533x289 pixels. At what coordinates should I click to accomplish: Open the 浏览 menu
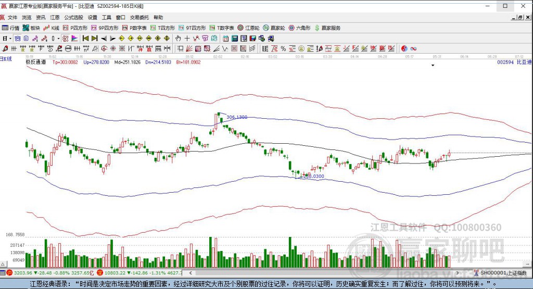click(x=27, y=17)
